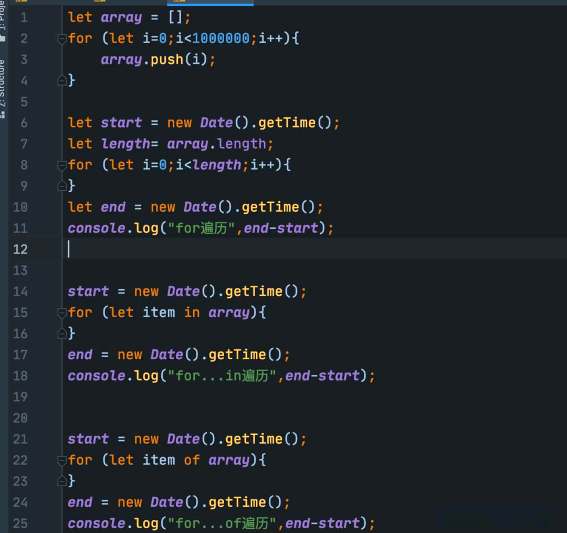Click 'length' in 'let length=' on line 7
This screenshot has width=567, height=533.
coord(125,144)
